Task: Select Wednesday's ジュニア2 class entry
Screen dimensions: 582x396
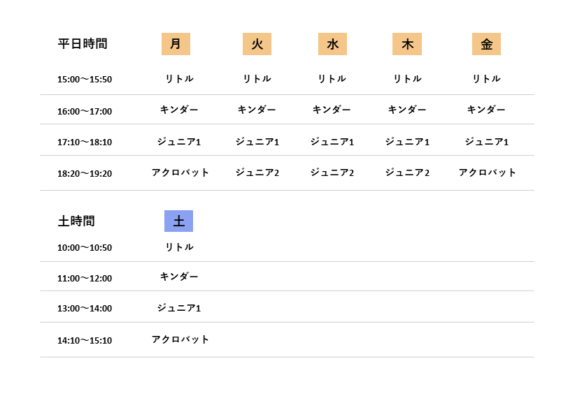Action: pos(332,173)
